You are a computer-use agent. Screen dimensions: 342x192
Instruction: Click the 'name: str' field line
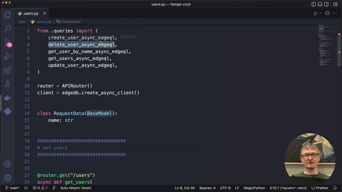(60, 121)
